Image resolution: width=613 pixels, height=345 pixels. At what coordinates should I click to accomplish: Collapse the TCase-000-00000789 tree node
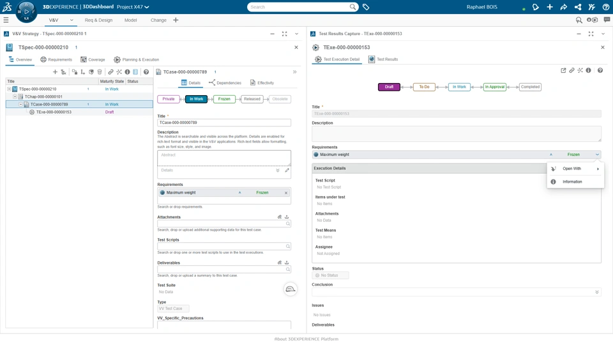tap(21, 104)
